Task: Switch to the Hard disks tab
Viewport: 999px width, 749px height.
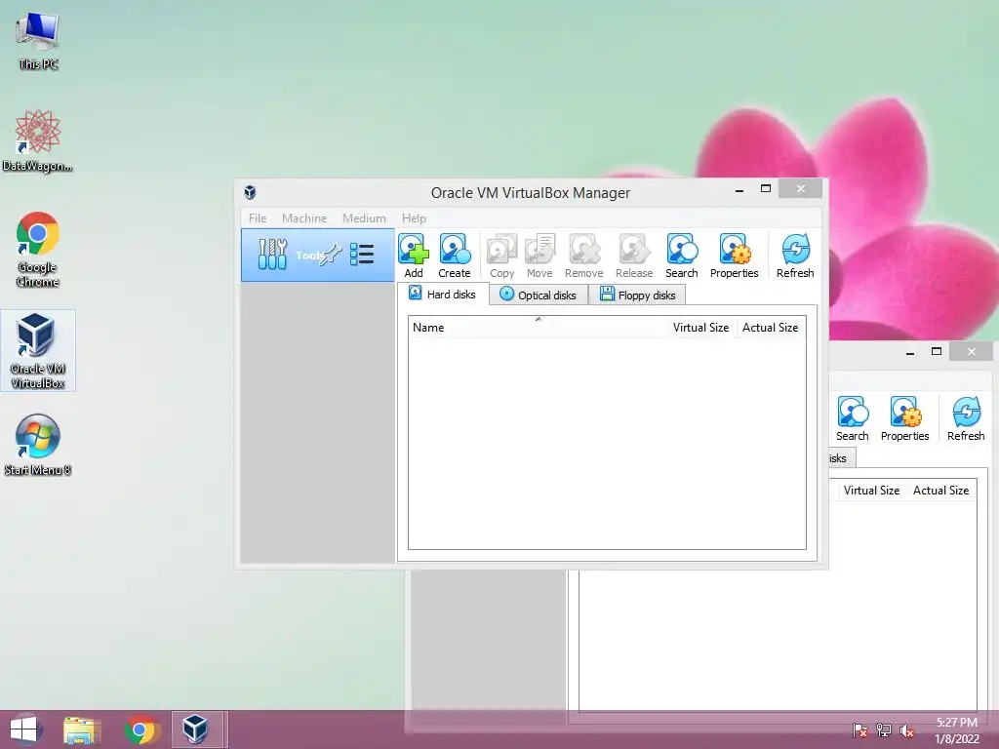Action: tap(443, 295)
